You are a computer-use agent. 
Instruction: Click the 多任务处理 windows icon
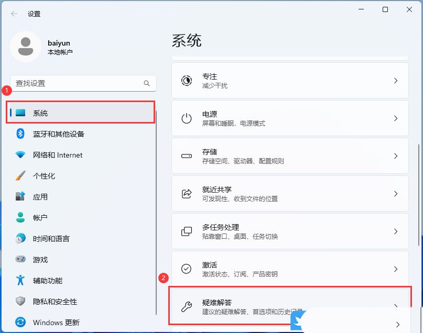pos(187,231)
